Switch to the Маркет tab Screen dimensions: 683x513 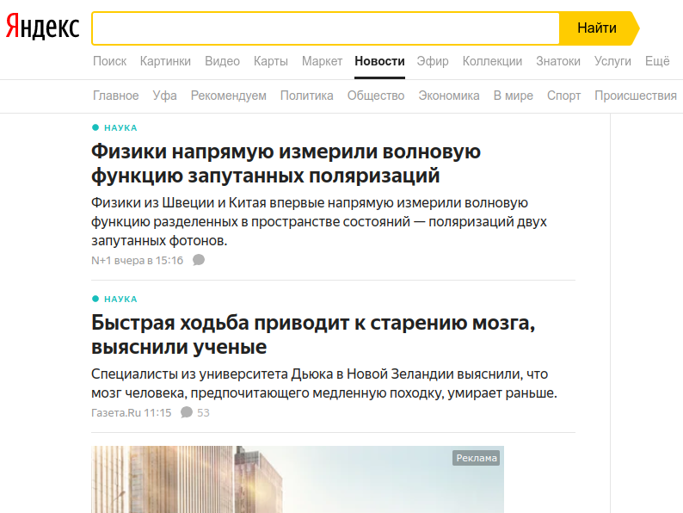322,61
